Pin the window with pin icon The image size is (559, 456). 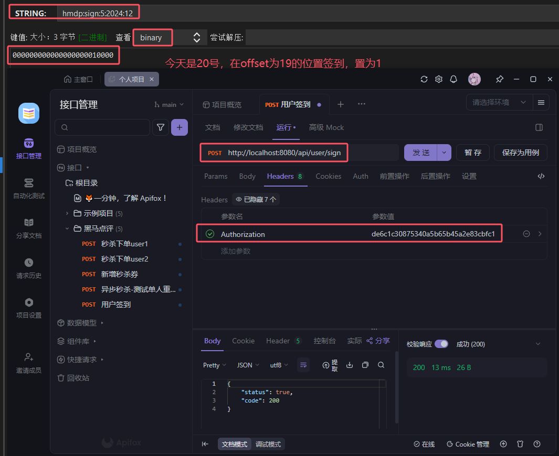pos(500,79)
